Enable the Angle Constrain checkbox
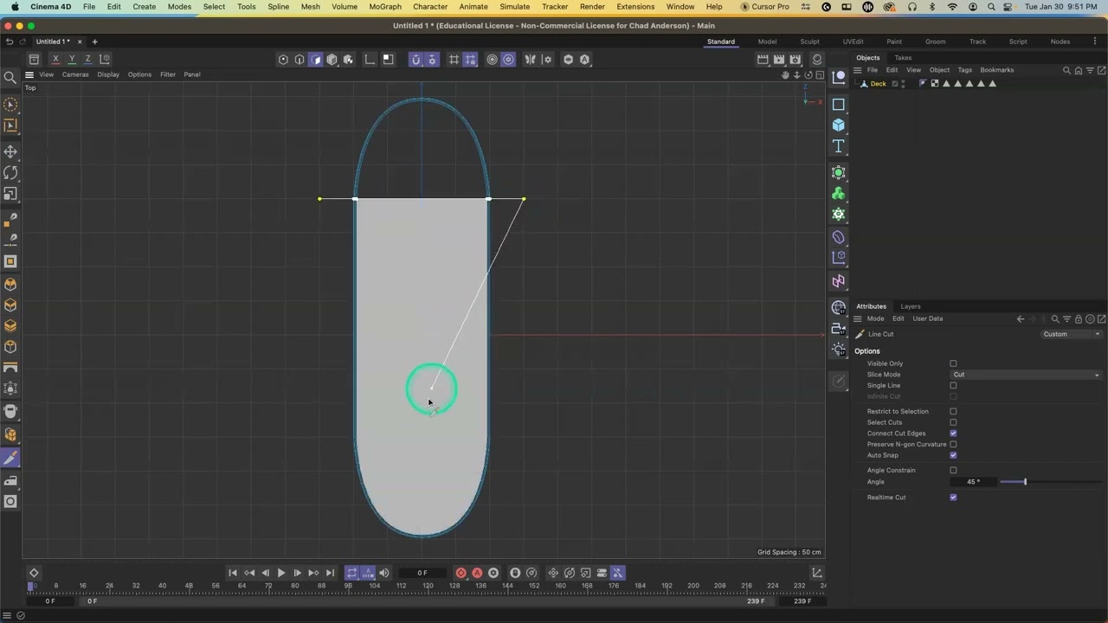Image resolution: width=1108 pixels, height=623 pixels. pyautogui.click(x=953, y=471)
